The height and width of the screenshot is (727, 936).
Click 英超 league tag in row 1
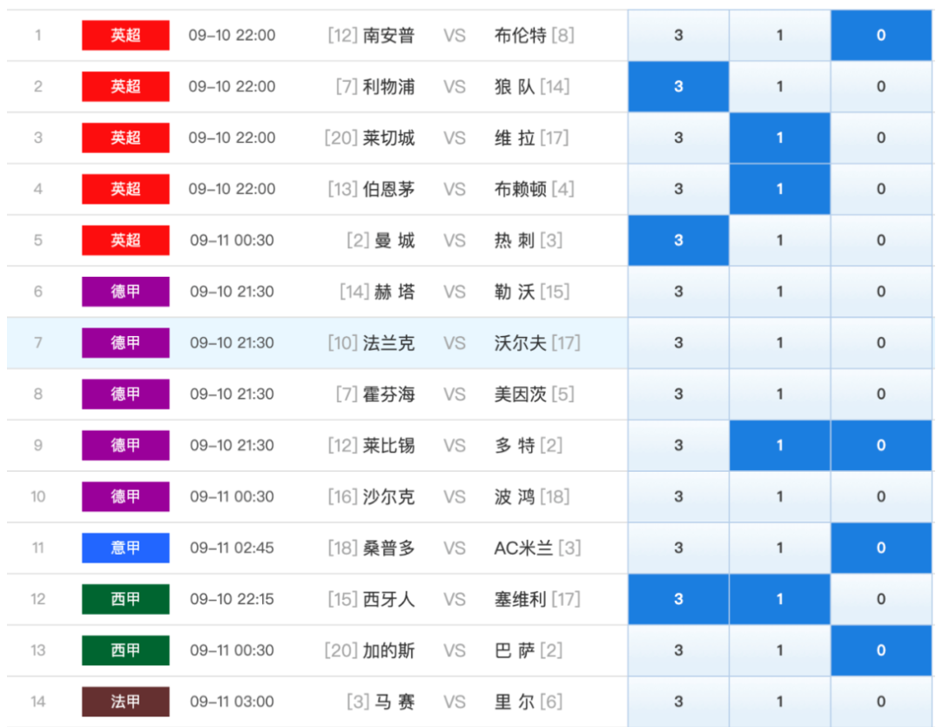[125, 35]
